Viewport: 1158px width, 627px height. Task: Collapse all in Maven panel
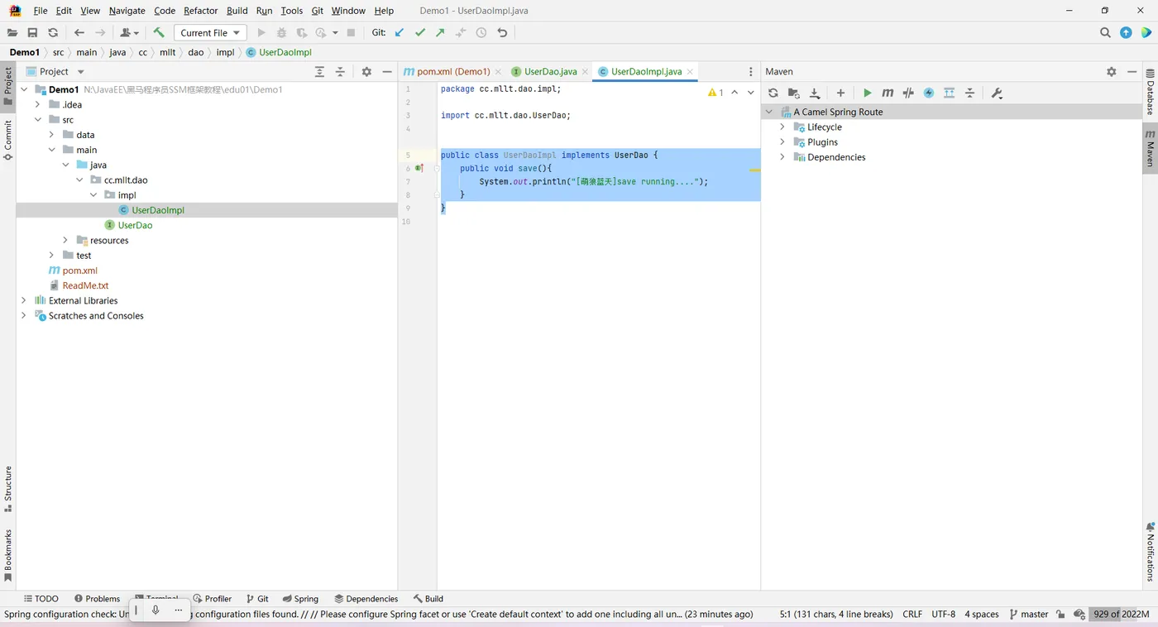coord(970,93)
